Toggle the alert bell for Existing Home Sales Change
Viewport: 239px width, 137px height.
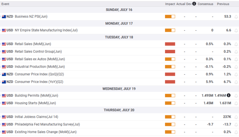click(x=236, y=132)
